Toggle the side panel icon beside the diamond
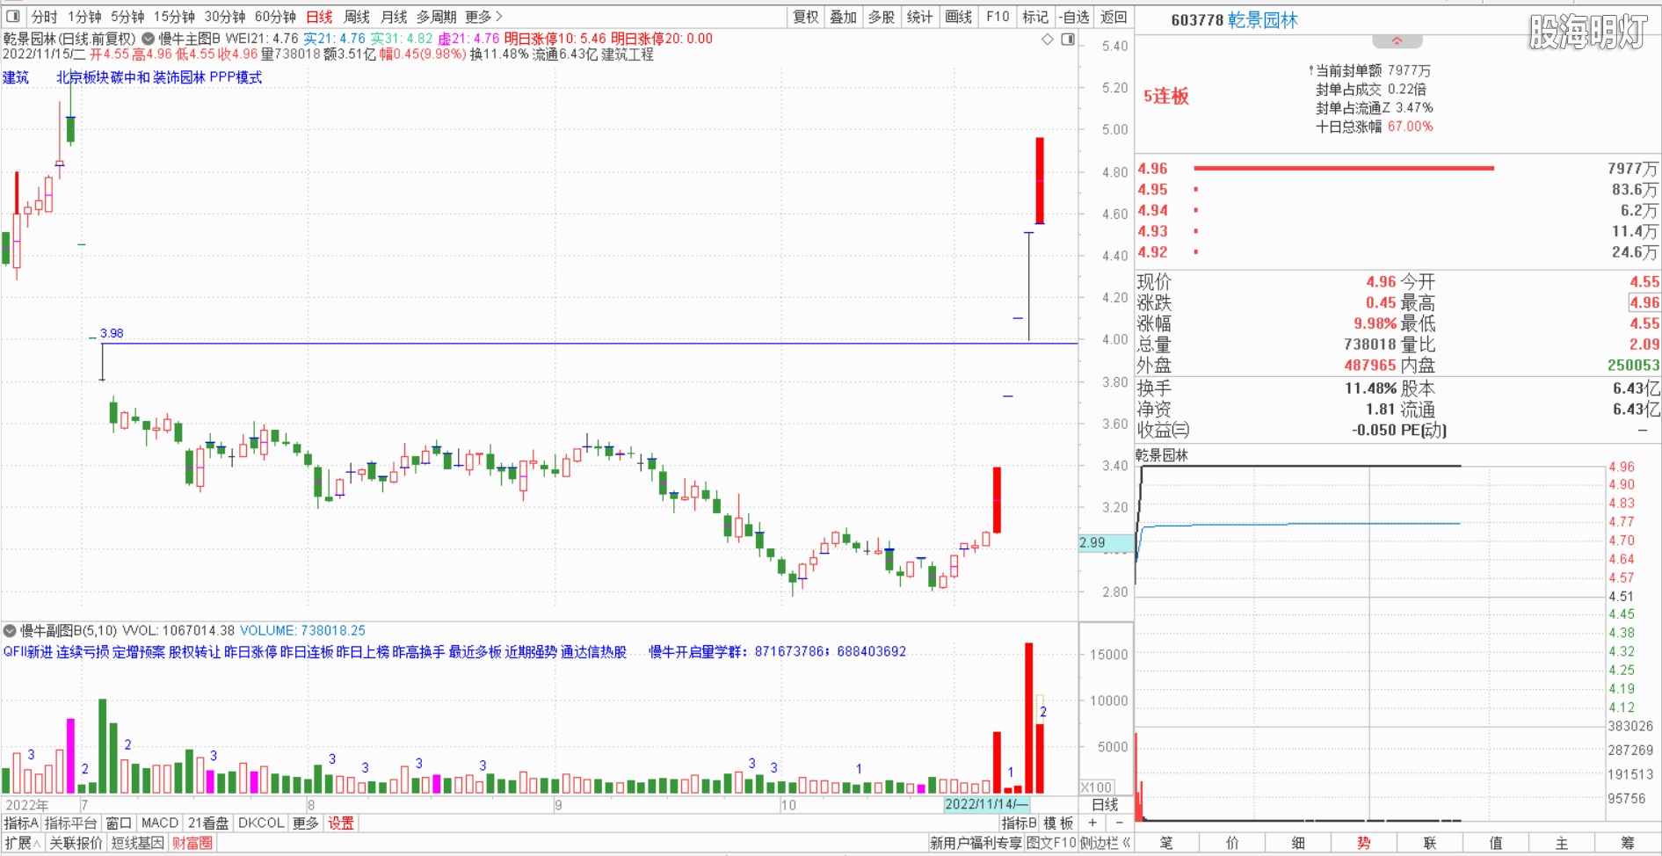1662x856 pixels. (x=1068, y=40)
